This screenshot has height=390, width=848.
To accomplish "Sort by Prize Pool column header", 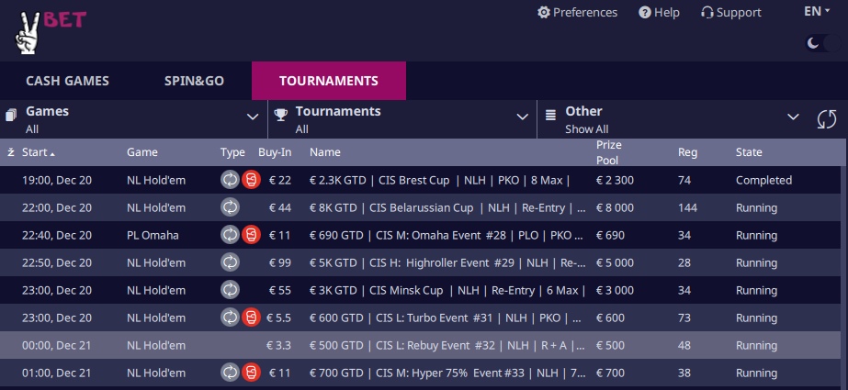I will click(x=609, y=152).
